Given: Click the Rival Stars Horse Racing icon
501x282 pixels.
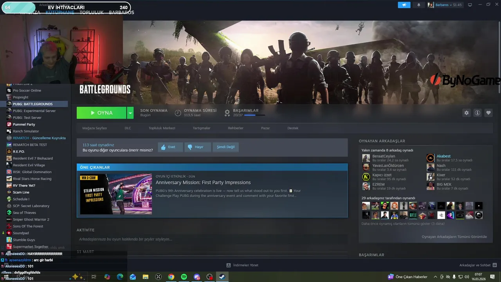Looking at the screenshot, I should tap(9, 179).
